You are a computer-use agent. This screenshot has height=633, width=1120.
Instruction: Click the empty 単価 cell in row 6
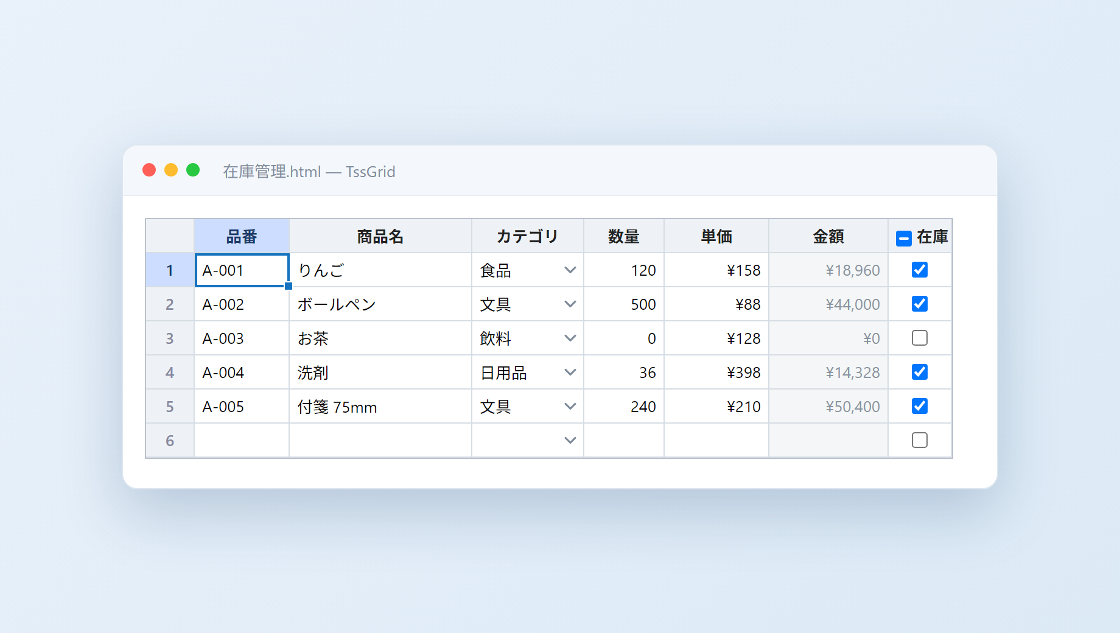click(x=716, y=441)
